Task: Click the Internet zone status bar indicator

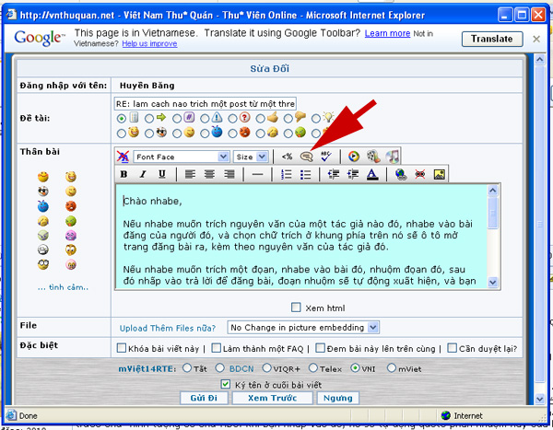Action: (x=462, y=415)
